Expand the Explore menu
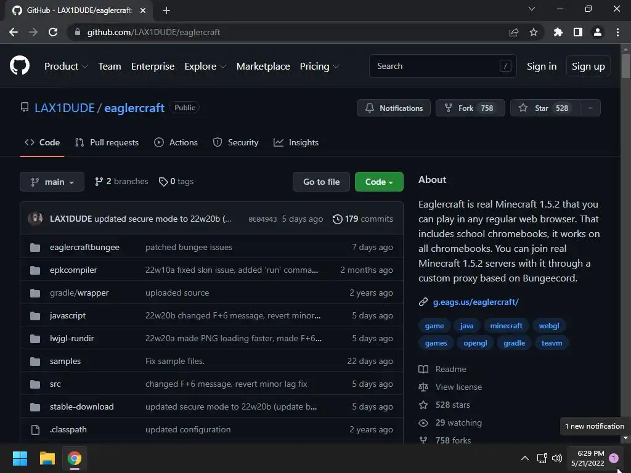The height and width of the screenshot is (473, 631). coord(205,67)
